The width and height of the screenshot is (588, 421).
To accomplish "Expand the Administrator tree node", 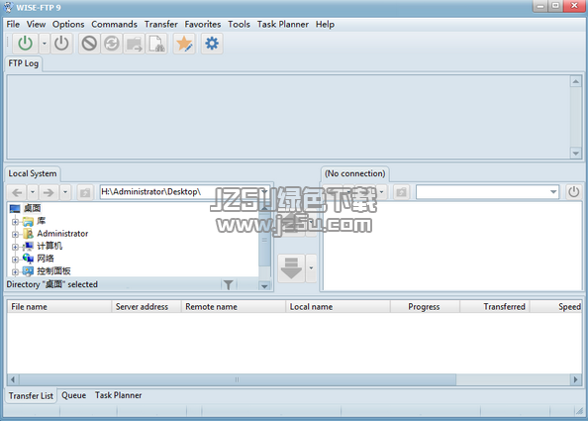I will [x=16, y=234].
